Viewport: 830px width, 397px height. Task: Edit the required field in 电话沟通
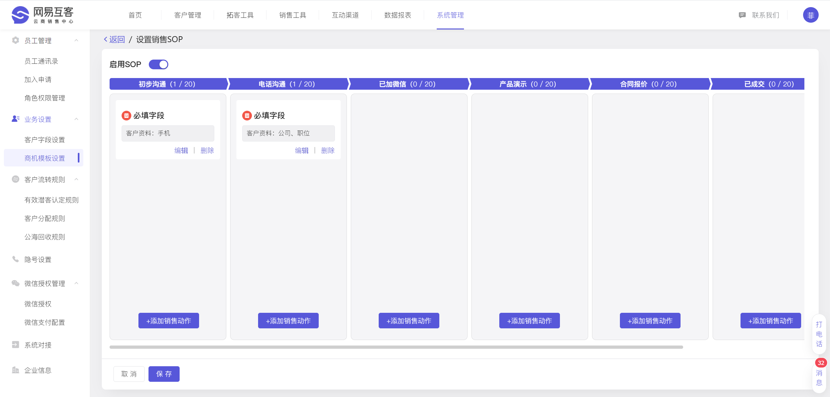coord(302,151)
